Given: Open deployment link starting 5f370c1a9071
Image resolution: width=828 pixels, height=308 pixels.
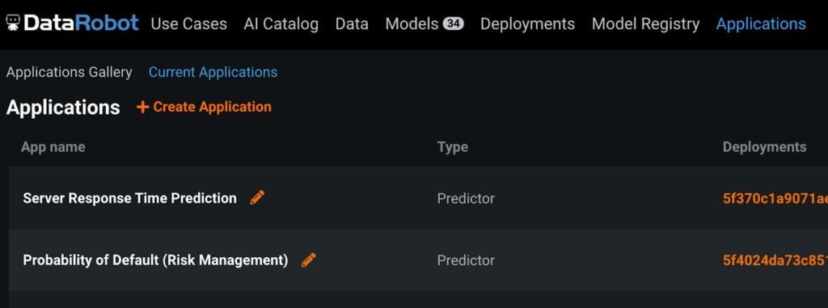Looking at the screenshot, I should click(x=775, y=198).
